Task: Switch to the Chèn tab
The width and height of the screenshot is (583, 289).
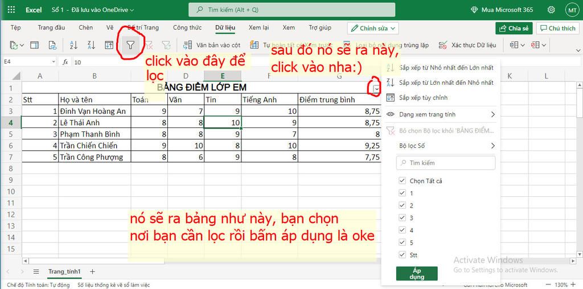Action: pos(85,27)
